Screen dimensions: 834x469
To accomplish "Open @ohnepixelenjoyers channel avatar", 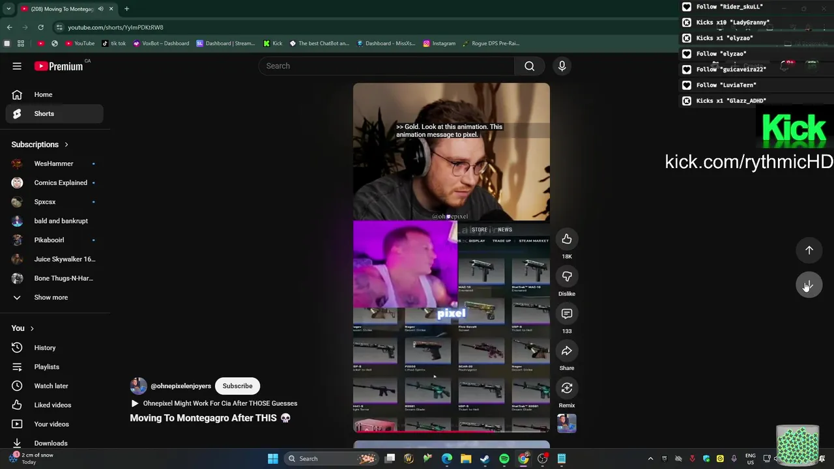I will click(138, 386).
